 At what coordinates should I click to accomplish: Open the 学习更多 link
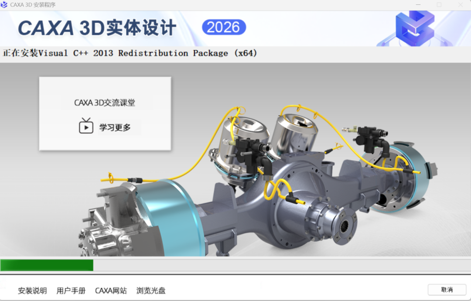coord(115,127)
